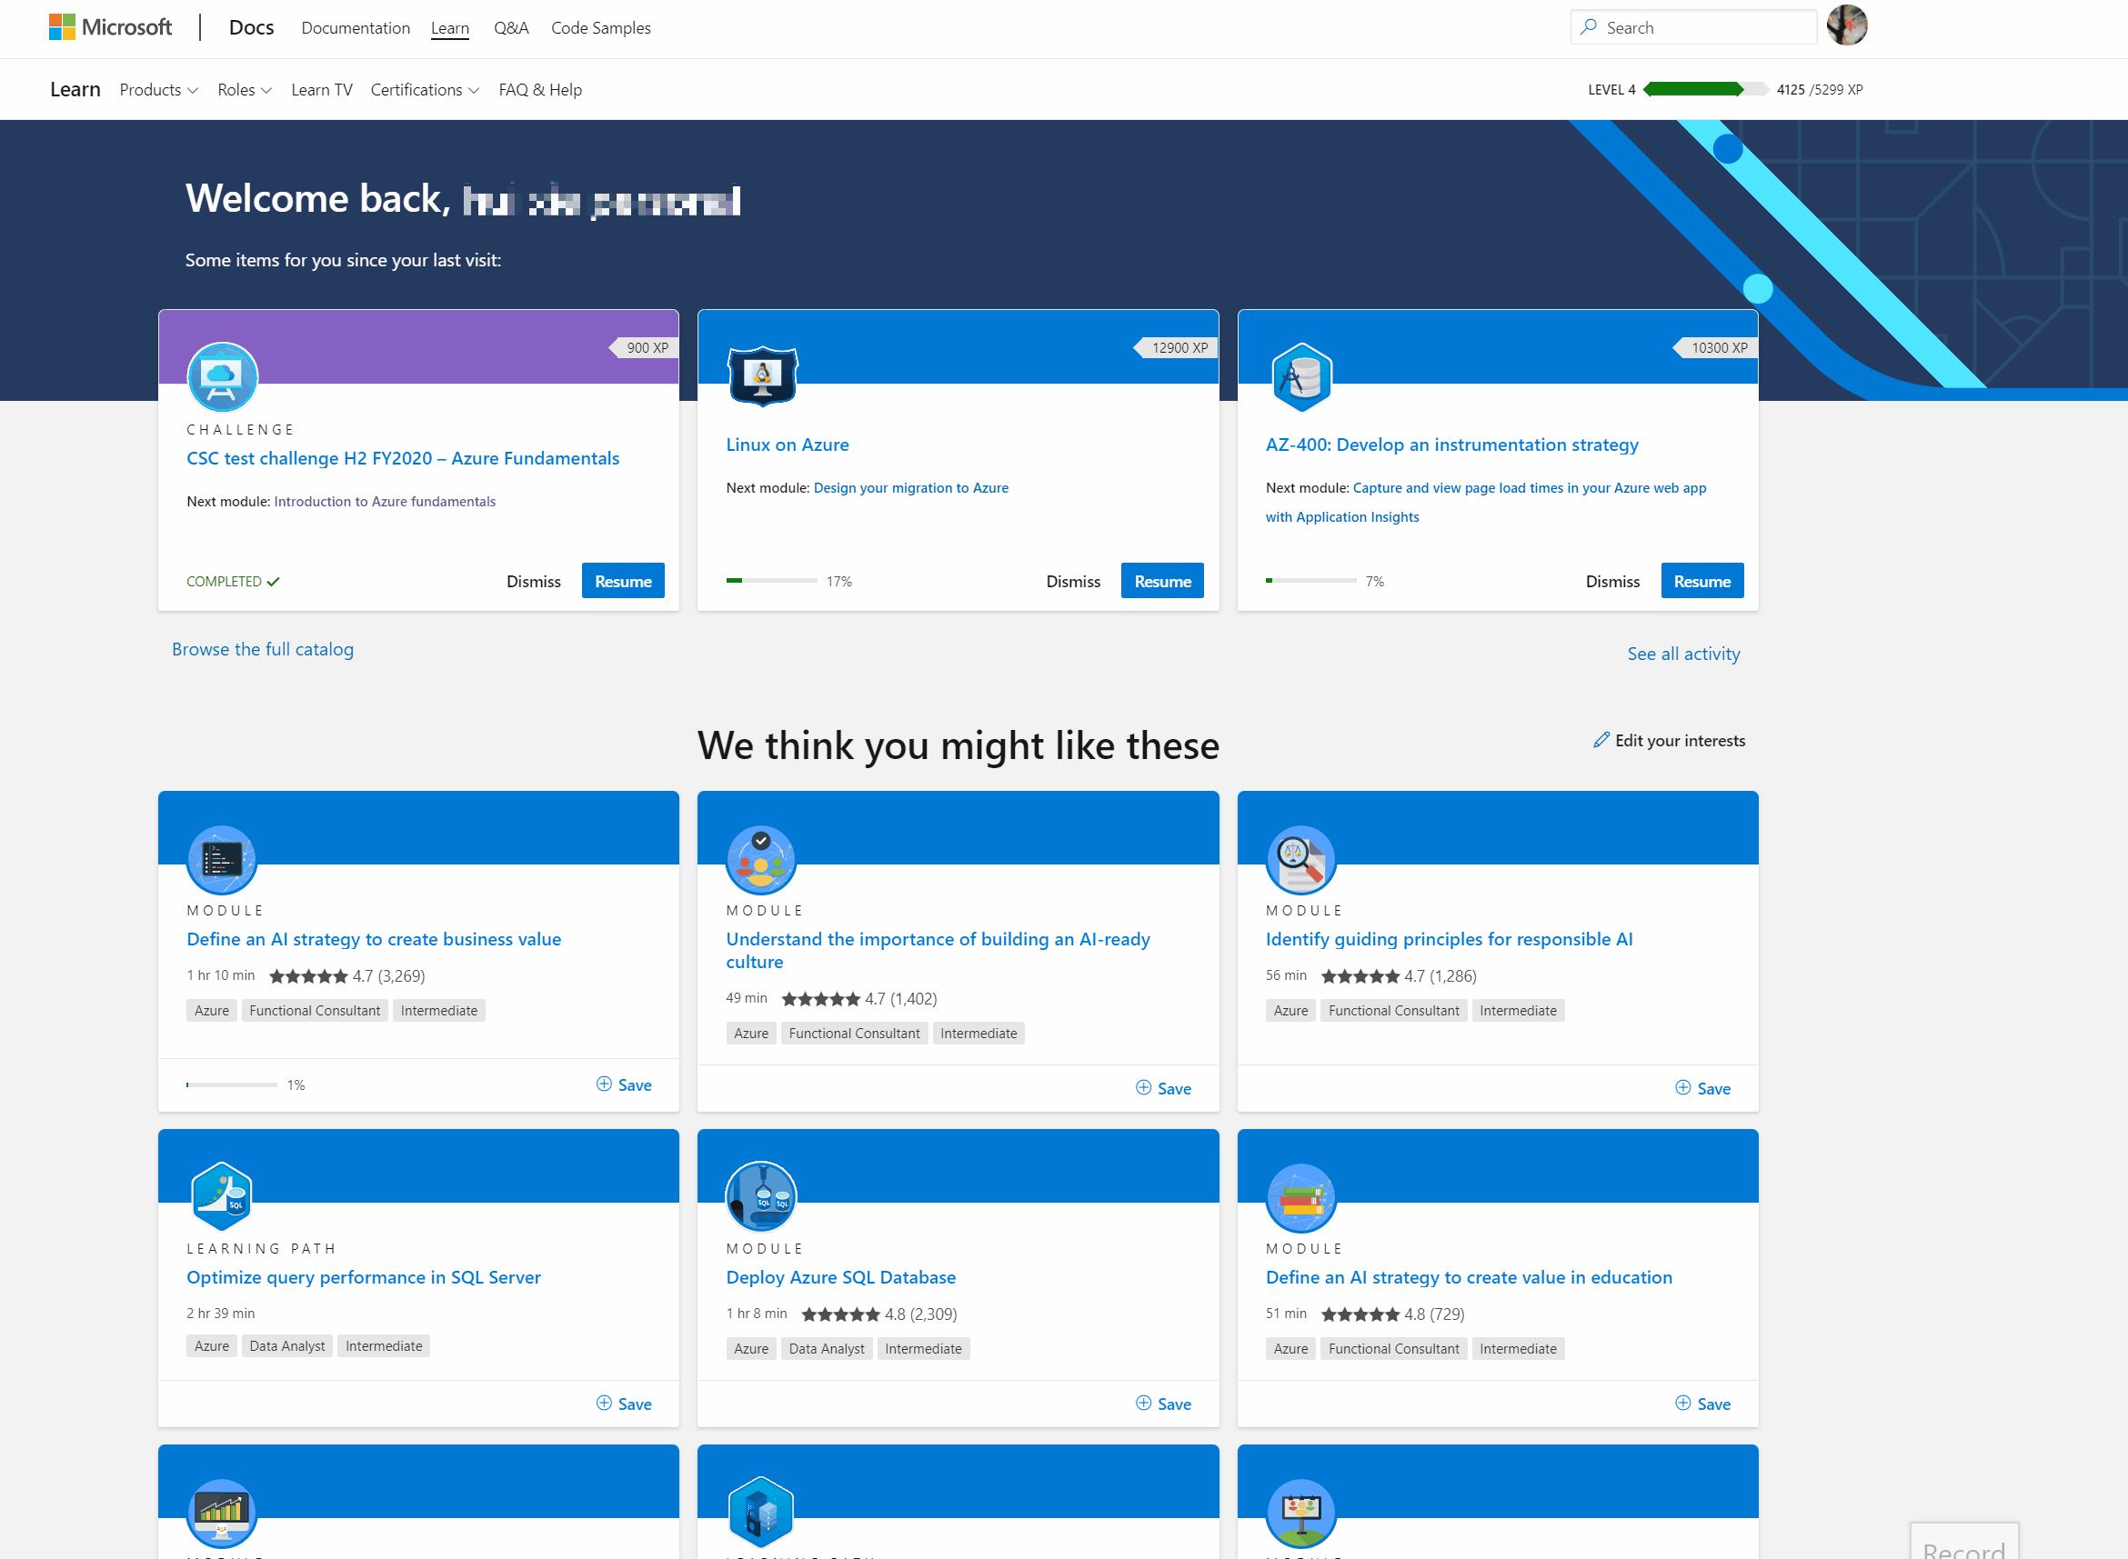This screenshot has width=2128, height=1559.
Task: Open Optimize query performance in SQL Server
Action: point(364,1277)
